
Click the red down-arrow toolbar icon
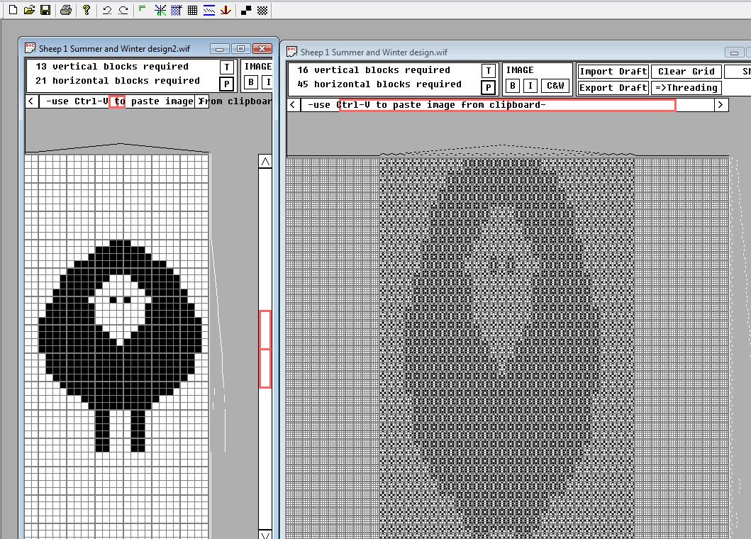[x=226, y=10]
